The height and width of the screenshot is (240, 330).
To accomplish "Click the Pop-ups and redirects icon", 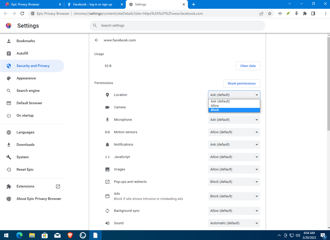I will [107, 182].
